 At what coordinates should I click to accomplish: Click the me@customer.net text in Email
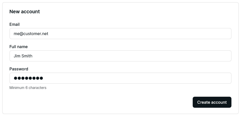point(31,34)
